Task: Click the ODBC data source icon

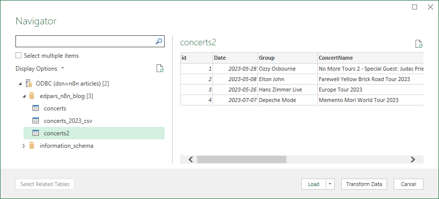Action: (29, 83)
